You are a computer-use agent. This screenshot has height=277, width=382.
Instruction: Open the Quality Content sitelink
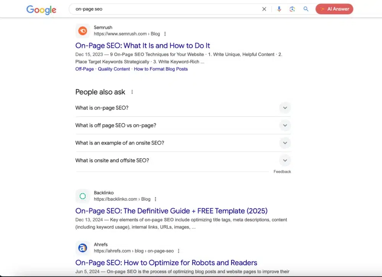pyautogui.click(x=114, y=69)
